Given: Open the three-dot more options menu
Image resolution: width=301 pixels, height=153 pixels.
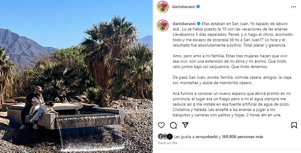Looking at the screenshot, I should coord(293,7).
